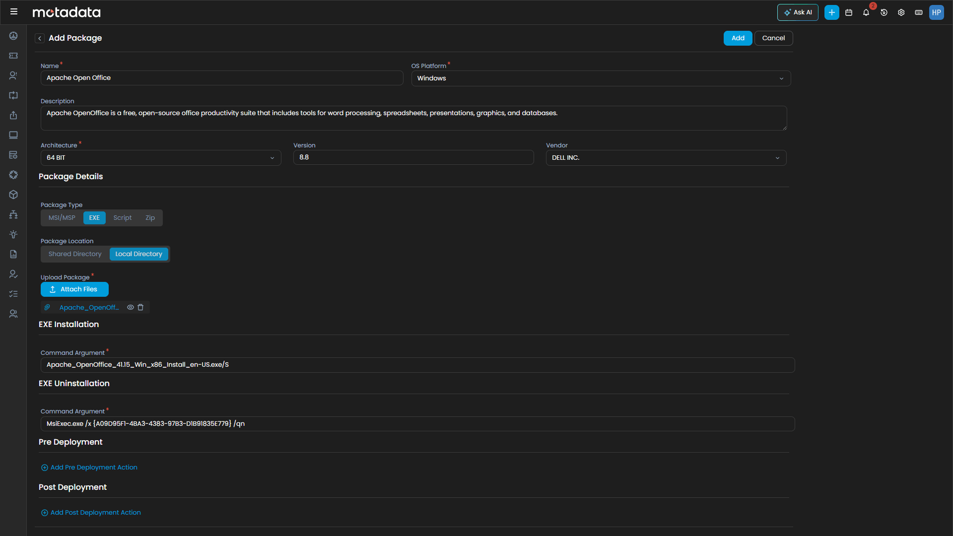
Task: Select Shared Directory as Package Location
Action: coord(74,254)
